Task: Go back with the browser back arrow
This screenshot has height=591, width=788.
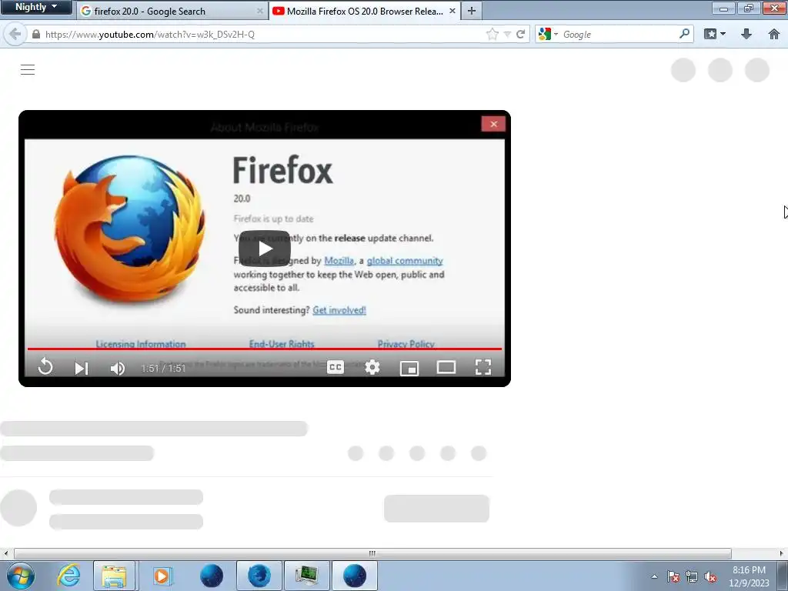Action: 15,34
